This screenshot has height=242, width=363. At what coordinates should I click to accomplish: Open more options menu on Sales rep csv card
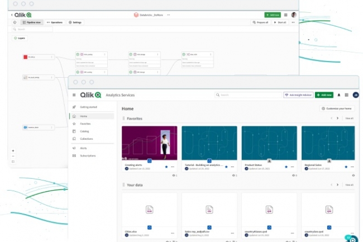(x=232, y=233)
